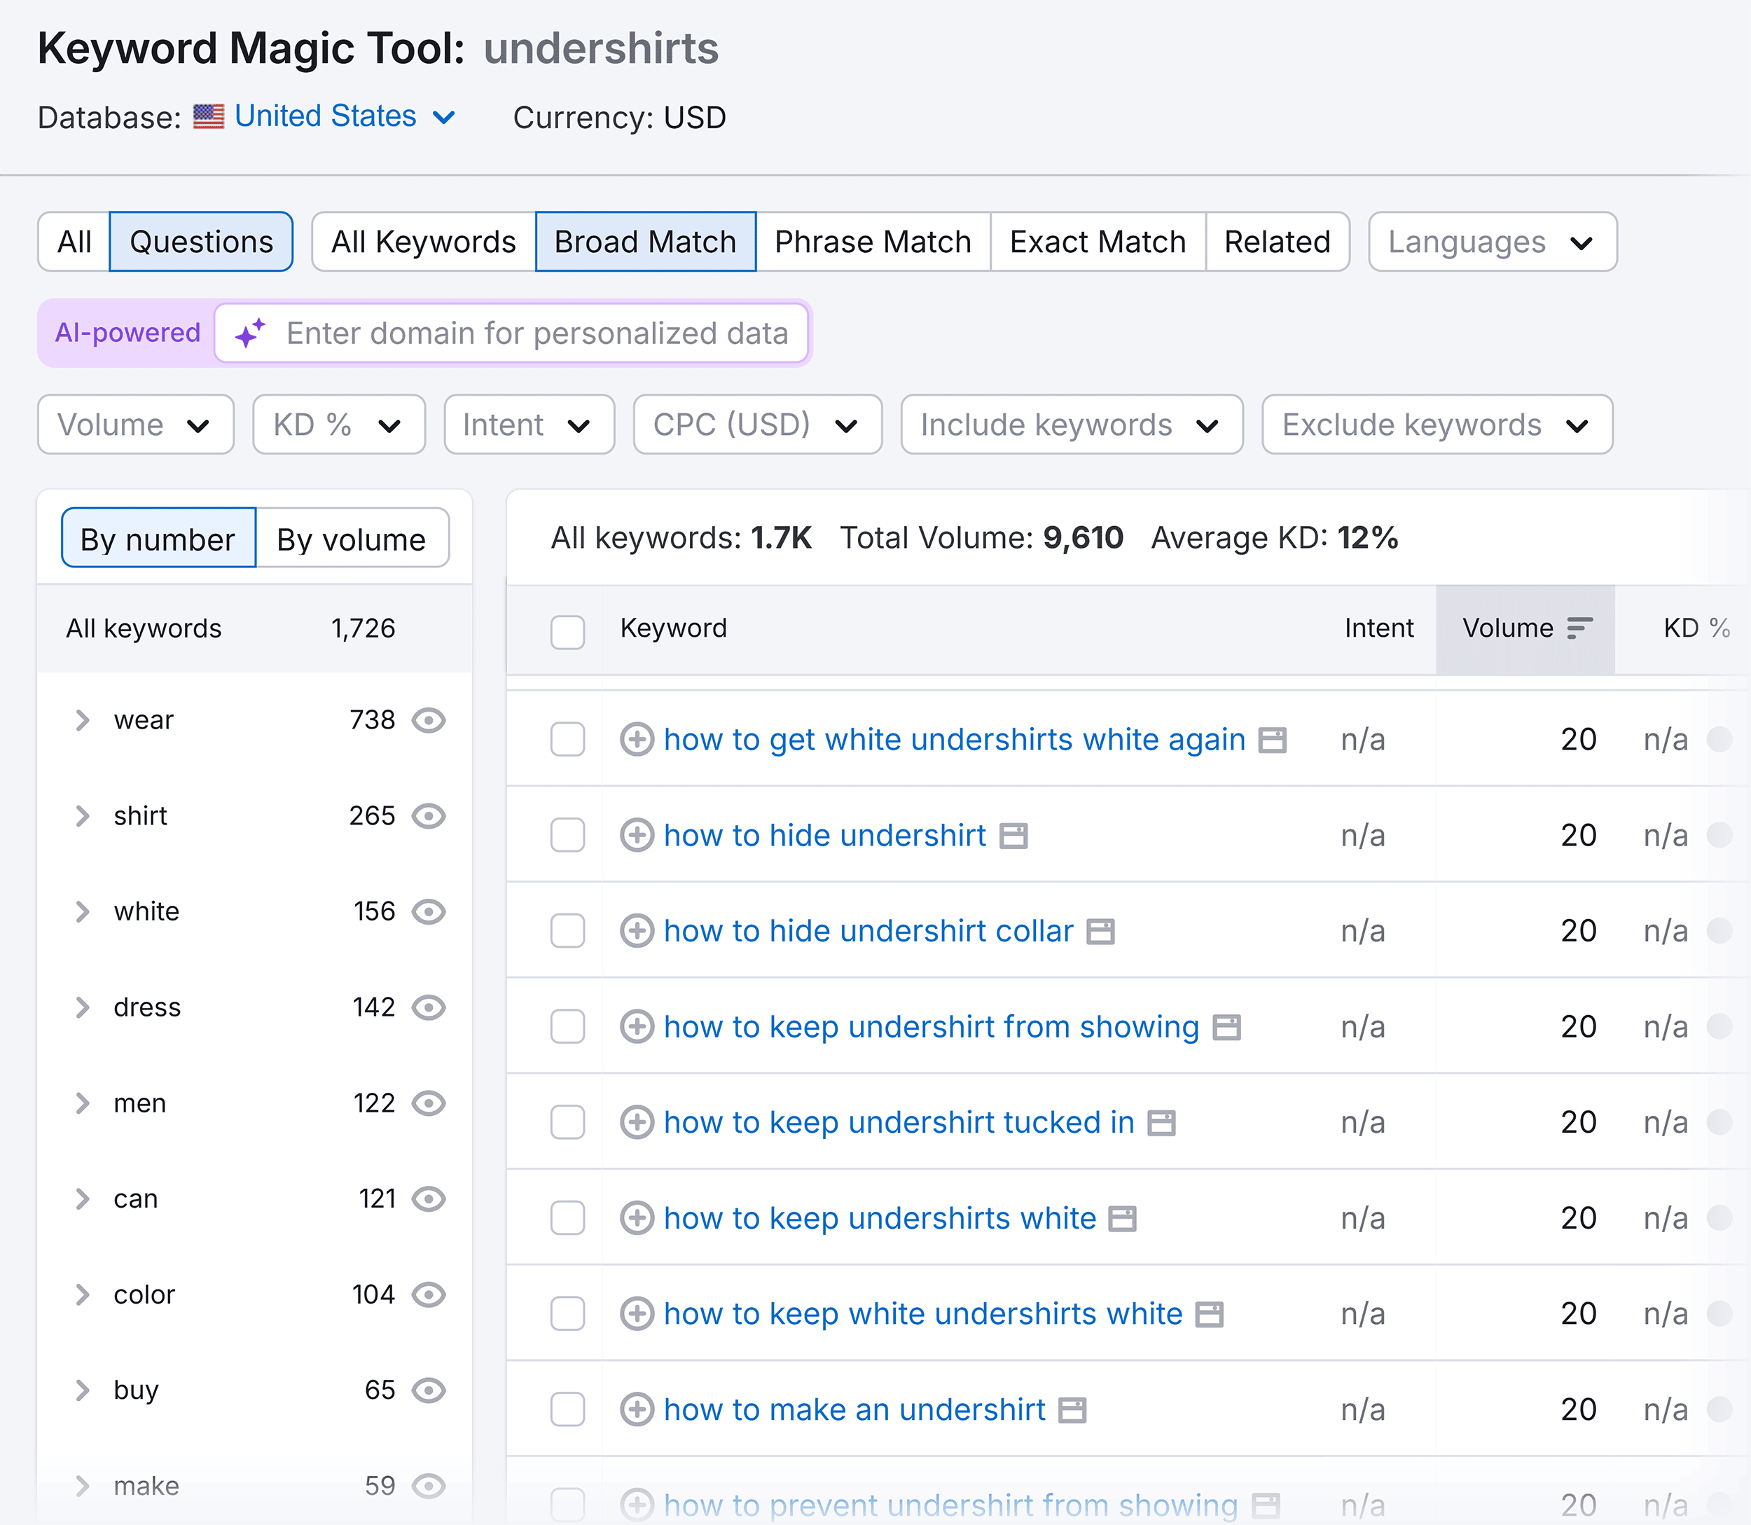Check the select-all checkbox in the table header

click(567, 631)
